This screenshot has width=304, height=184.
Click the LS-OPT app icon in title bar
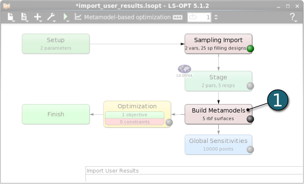[6, 6]
